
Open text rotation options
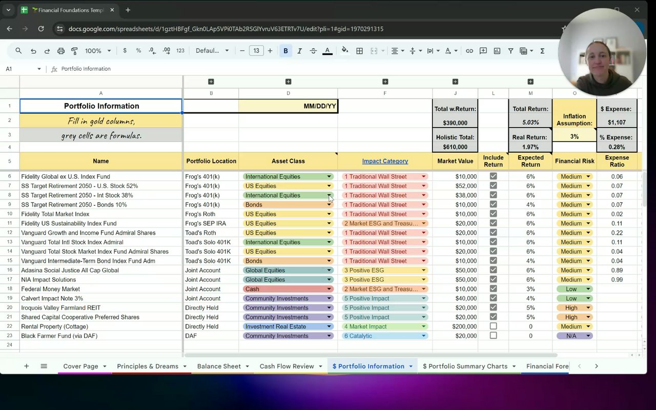point(450,51)
